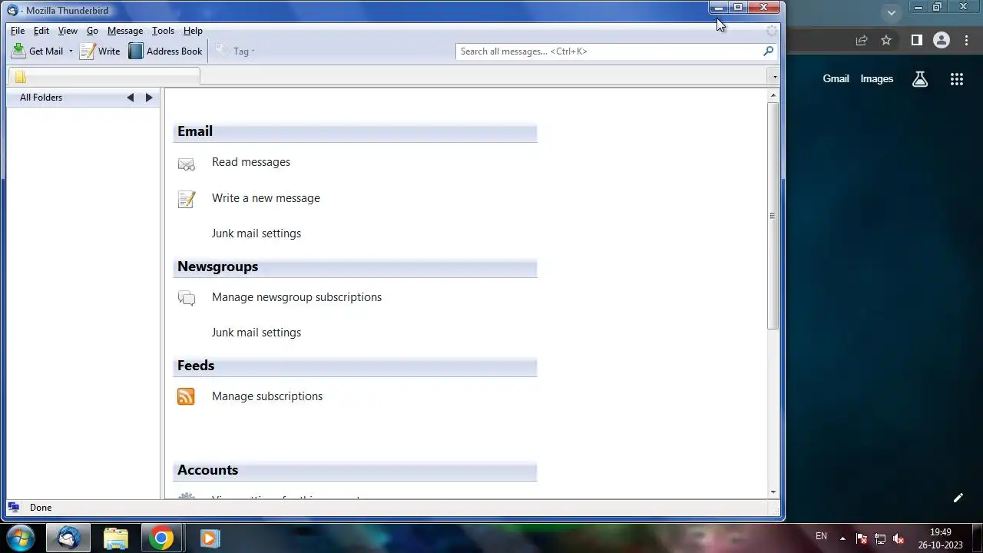Screen dimensions: 983x553
Task: Click the Images link in Chrome
Action: coord(877,79)
